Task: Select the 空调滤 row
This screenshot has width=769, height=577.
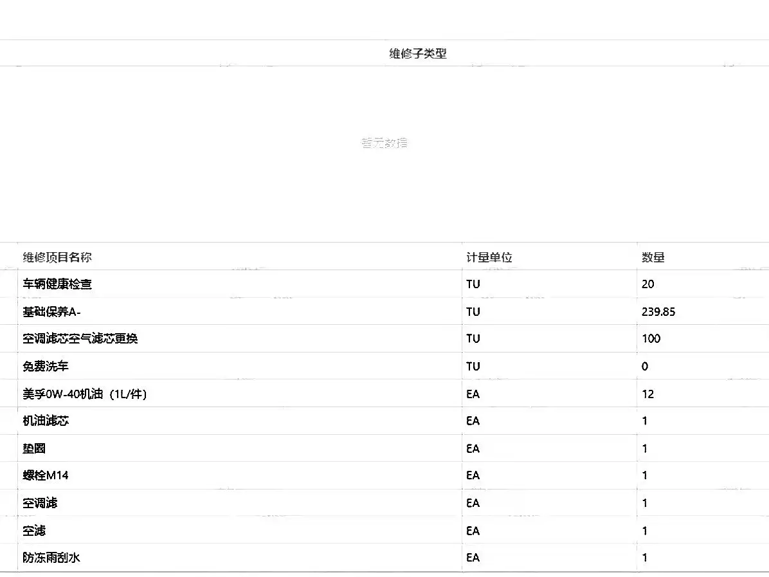Action: point(384,503)
